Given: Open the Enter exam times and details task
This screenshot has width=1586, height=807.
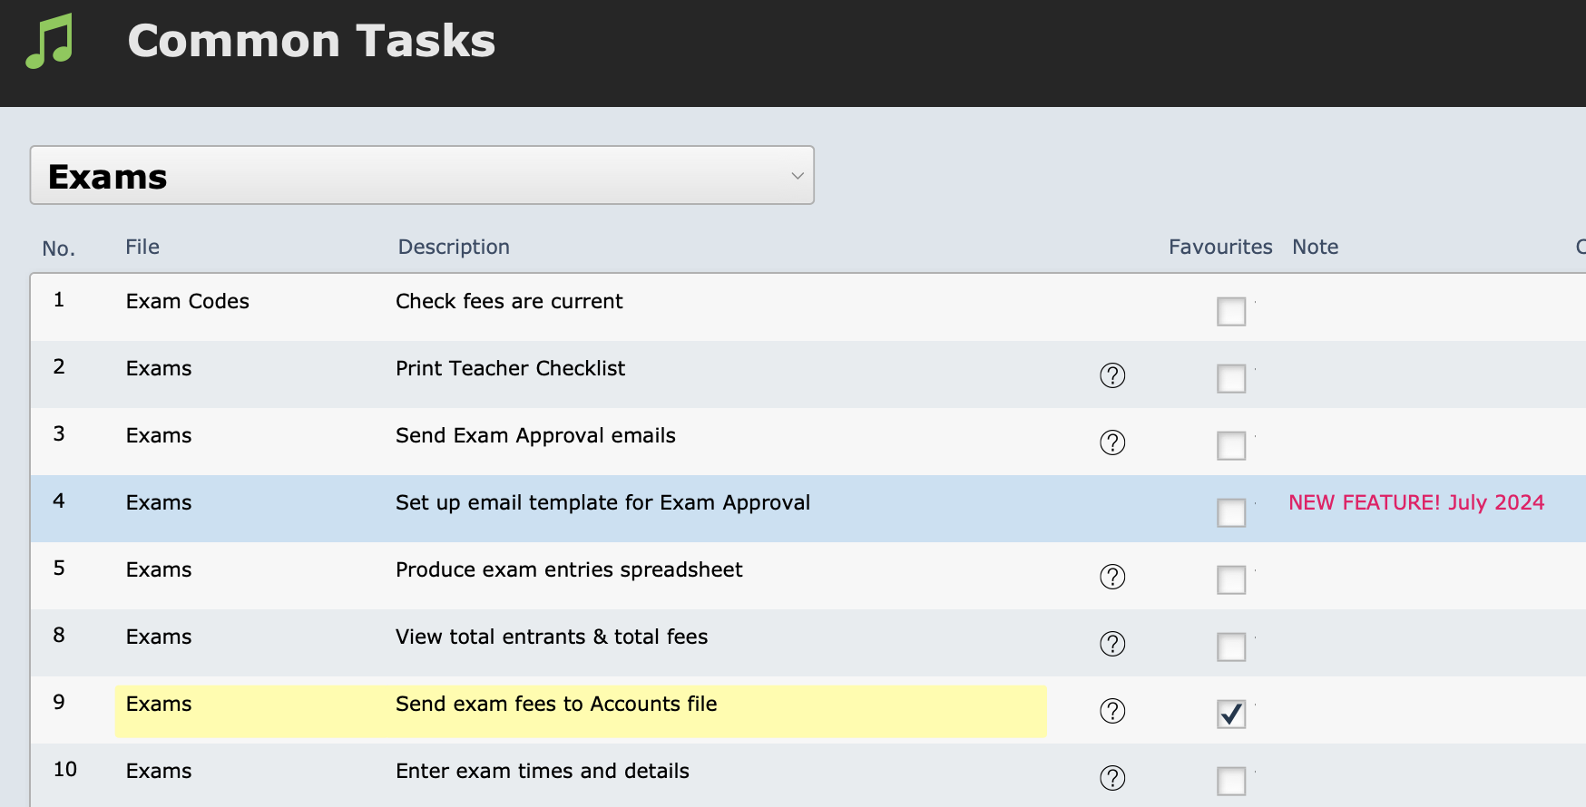Looking at the screenshot, I should pyautogui.click(x=543, y=771).
